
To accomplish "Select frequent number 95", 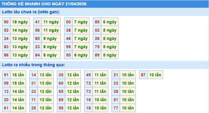I will click(61, 108).
